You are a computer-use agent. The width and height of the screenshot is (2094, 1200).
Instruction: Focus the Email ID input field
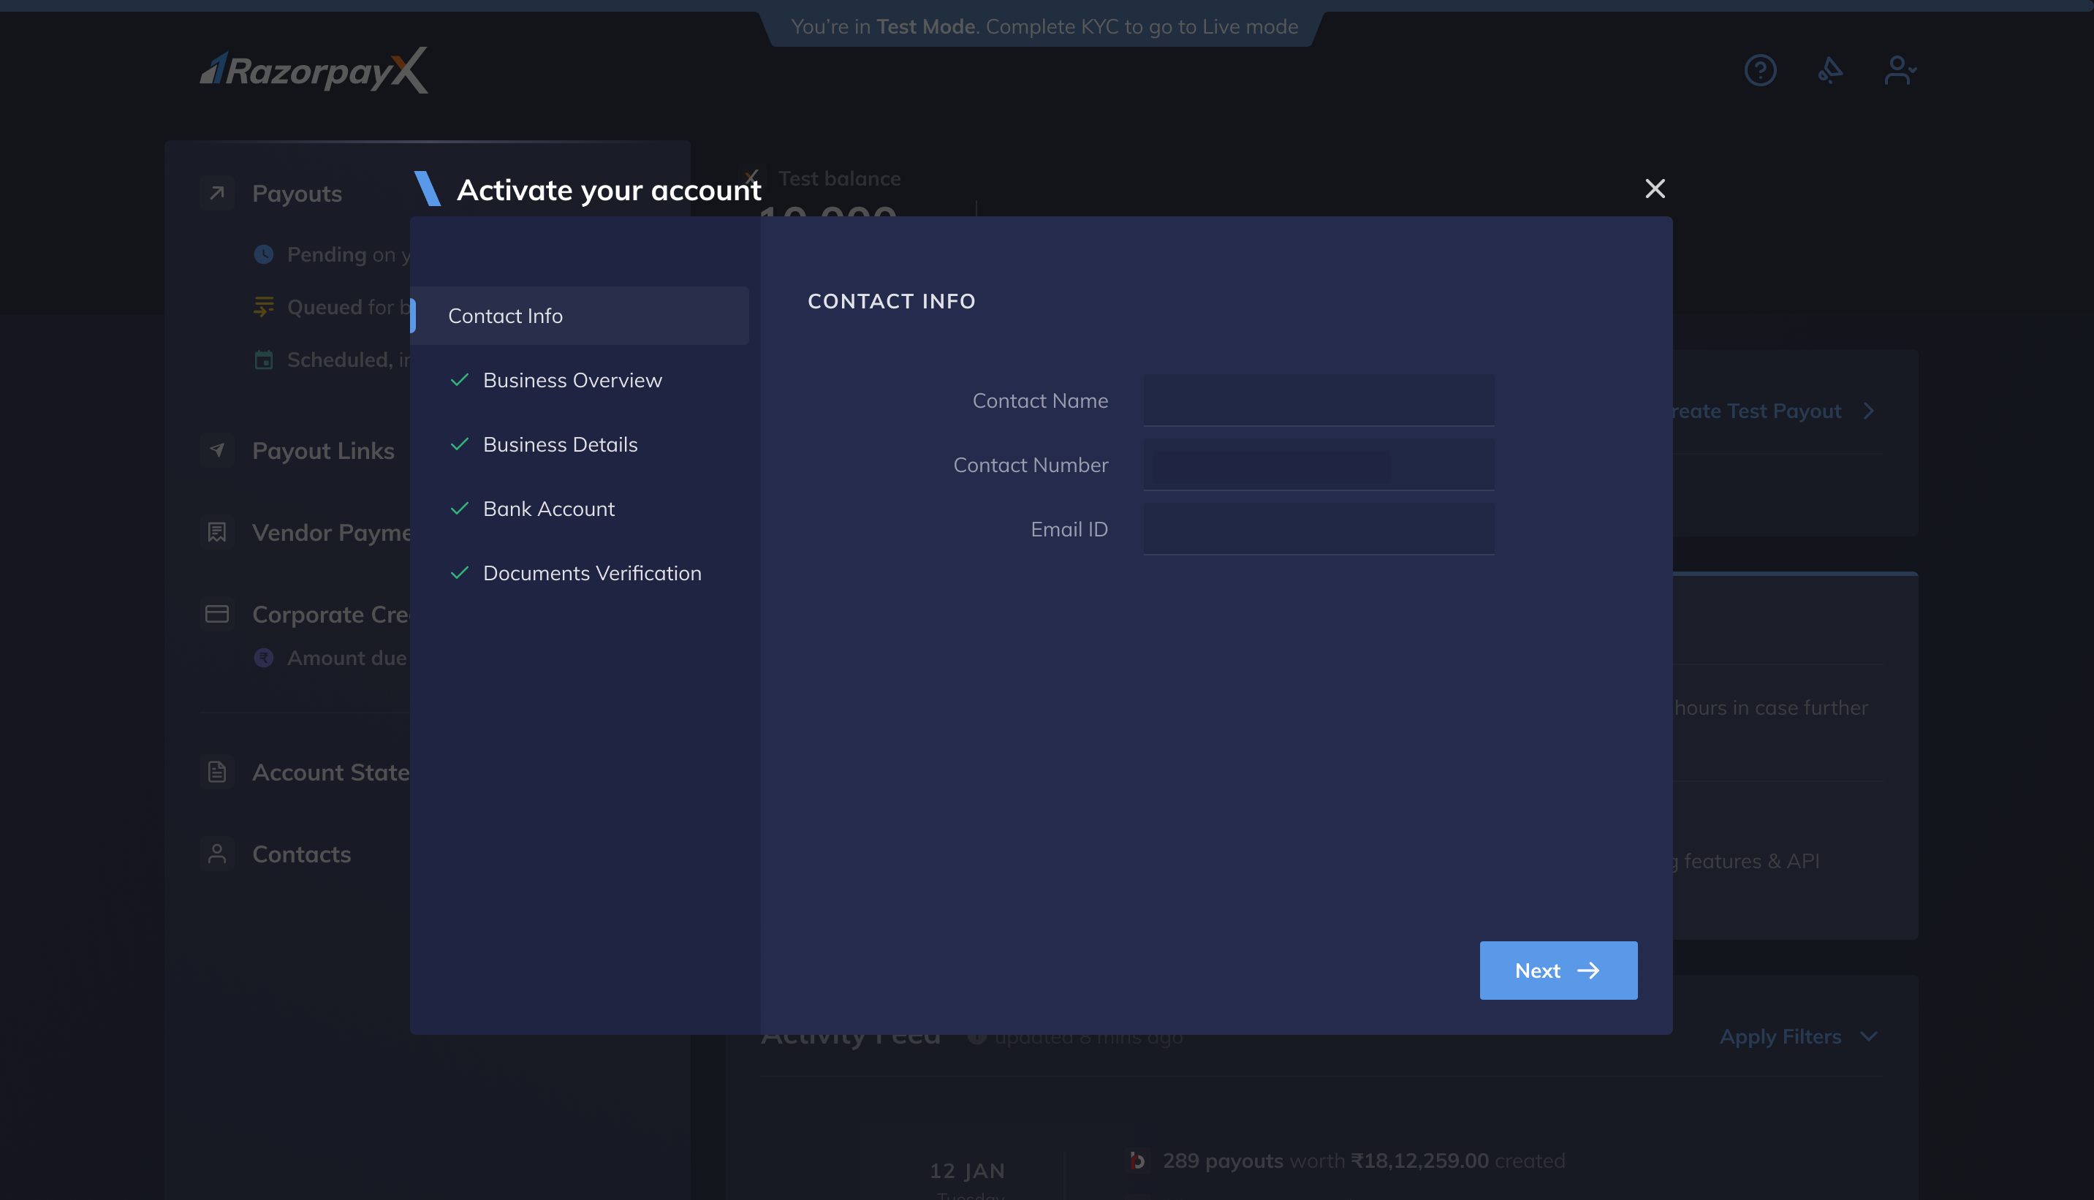(x=1319, y=529)
